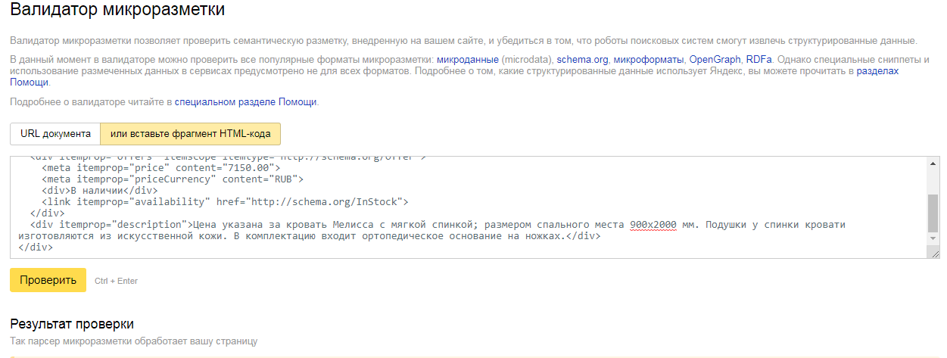
Task: Click the Ctrl + Enter shortcut hint
Action: 116,281
